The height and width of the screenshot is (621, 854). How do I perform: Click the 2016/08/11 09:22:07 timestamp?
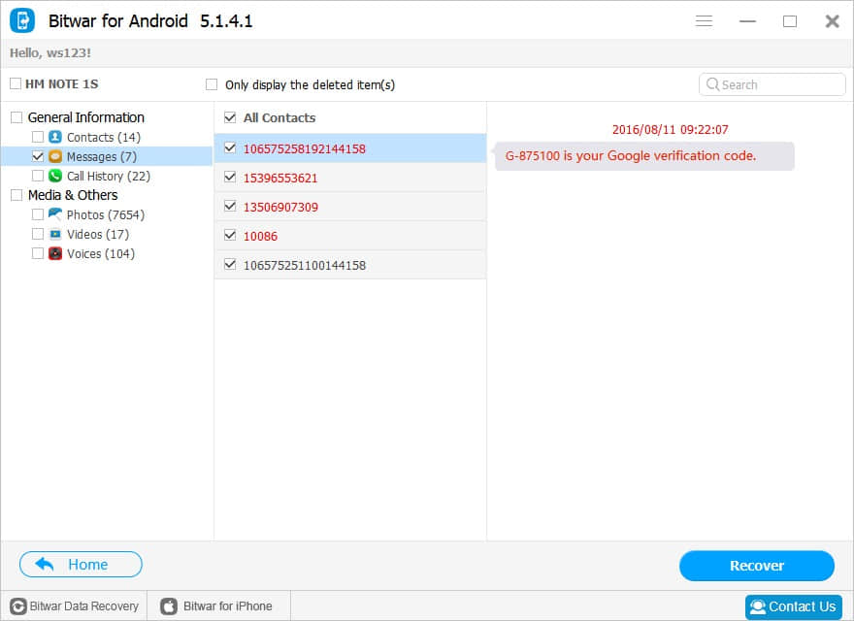pyautogui.click(x=670, y=130)
